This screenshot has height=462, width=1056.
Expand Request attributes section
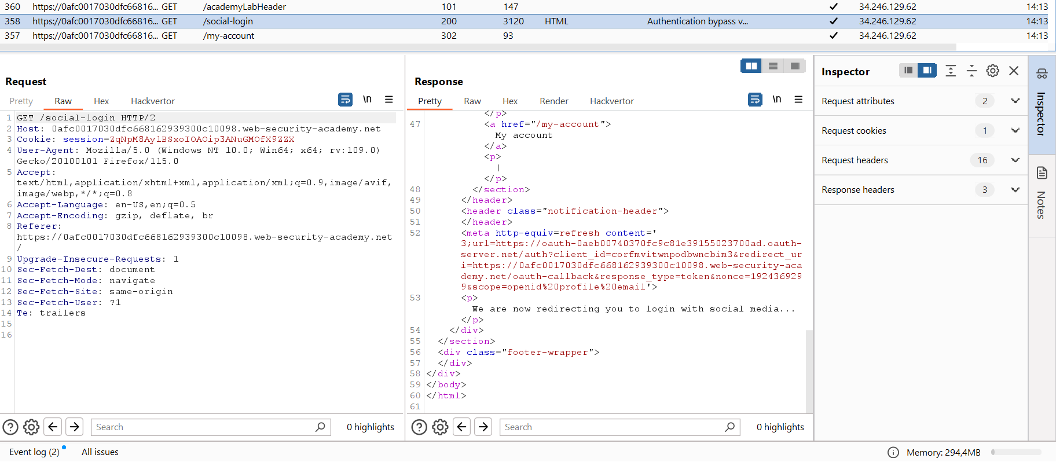click(1015, 101)
